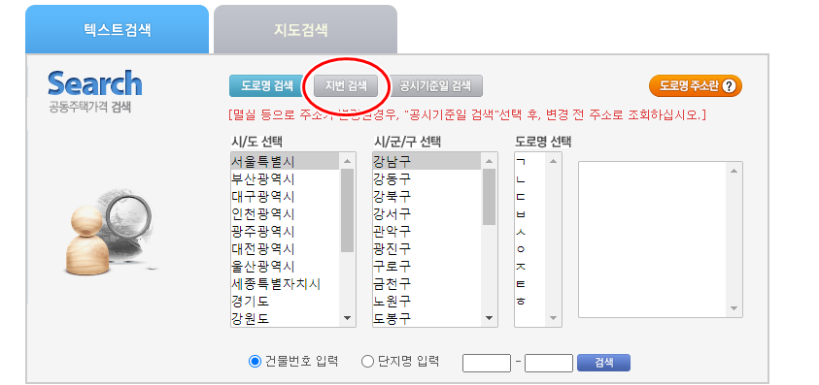The image size is (819, 385).
Task: Choose 광진구 from the district list
Action: (x=427, y=248)
